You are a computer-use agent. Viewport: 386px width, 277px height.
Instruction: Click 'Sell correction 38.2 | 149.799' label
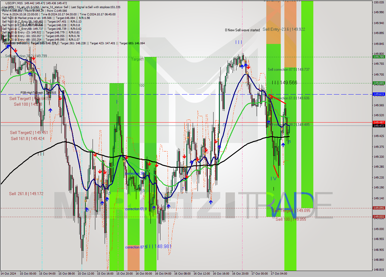click(26, 56)
